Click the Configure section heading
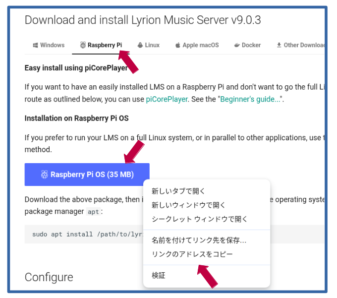 49,277
